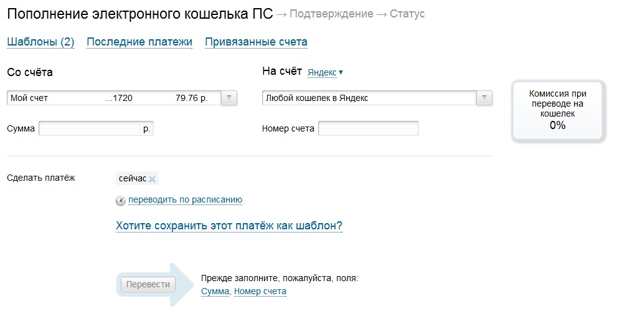Open the Яндекс payment system selector
This screenshot has width=617, height=316.
click(325, 72)
